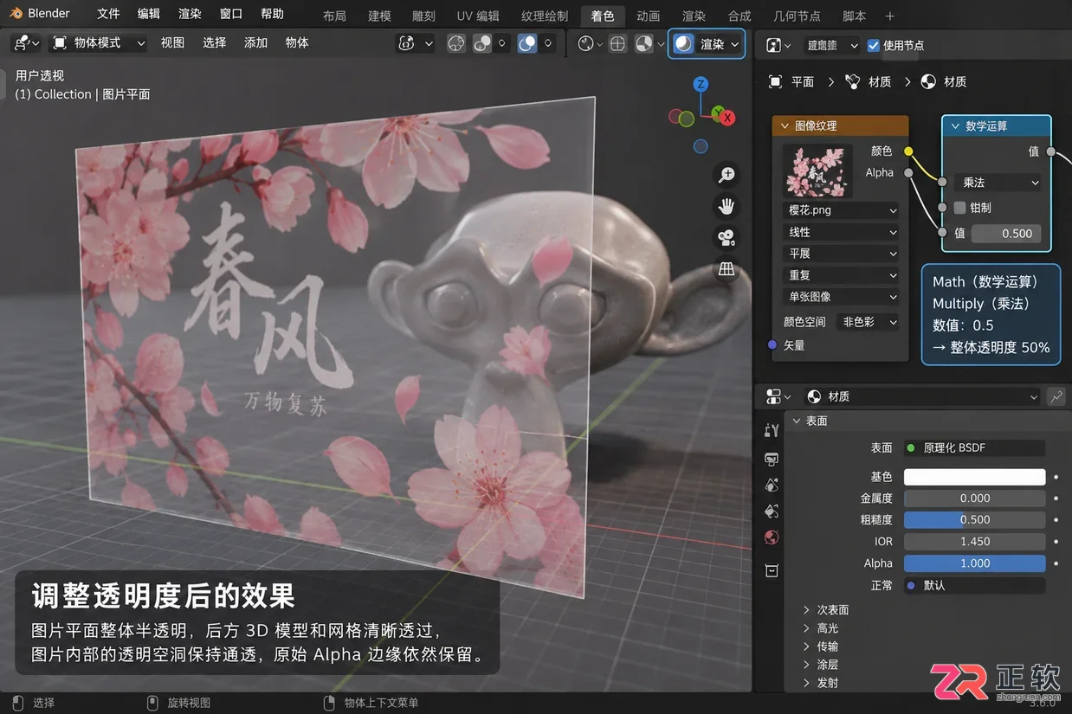Open the 帮助 menu

272,14
